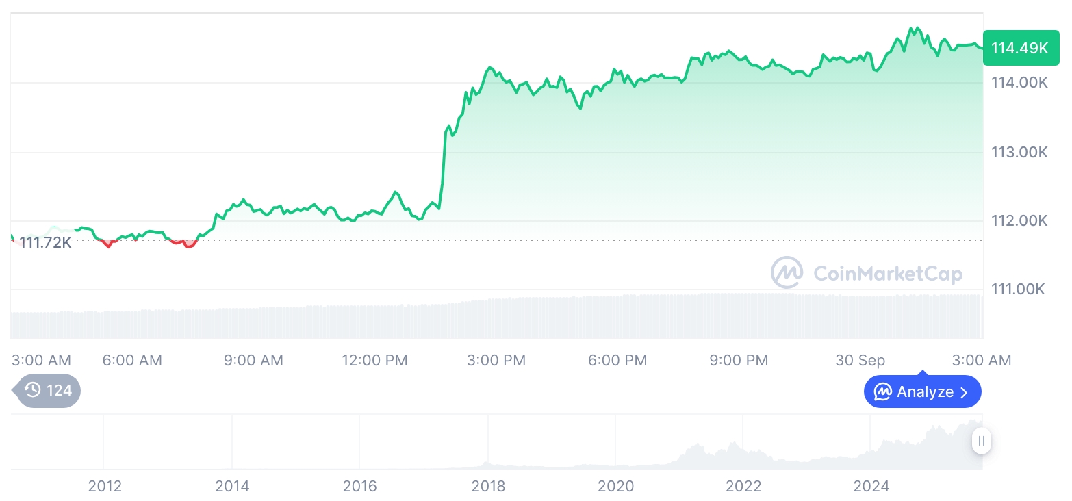This screenshot has width=1072, height=501.
Task: Expand the Analyze chevron arrow
Action: click(x=964, y=392)
